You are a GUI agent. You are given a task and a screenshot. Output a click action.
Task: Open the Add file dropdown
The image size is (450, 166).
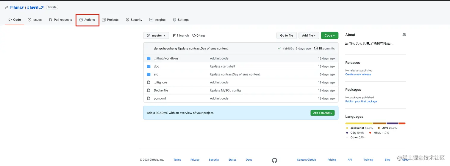(x=309, y=35)
